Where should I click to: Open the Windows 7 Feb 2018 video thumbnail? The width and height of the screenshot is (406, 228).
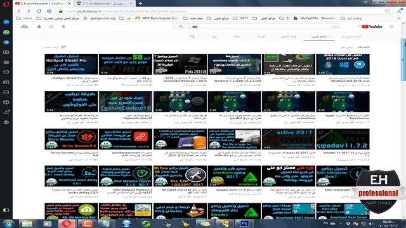(180, 64)
